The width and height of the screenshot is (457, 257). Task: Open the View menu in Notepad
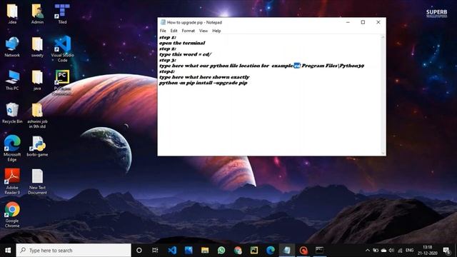coord(204,31)
